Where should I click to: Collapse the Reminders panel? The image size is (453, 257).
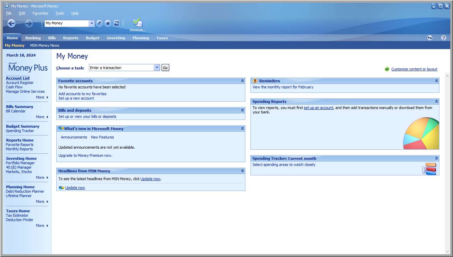[x=436, y=81]
